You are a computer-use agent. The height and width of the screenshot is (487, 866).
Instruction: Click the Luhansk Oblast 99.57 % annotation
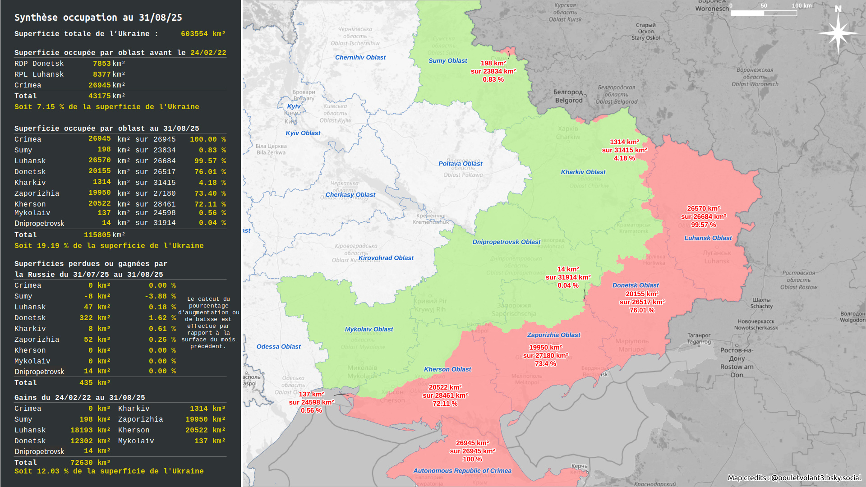703,225
